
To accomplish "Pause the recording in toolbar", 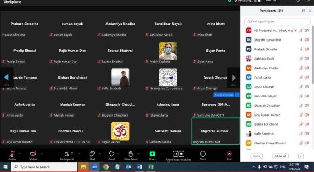I will pos(175,154).
